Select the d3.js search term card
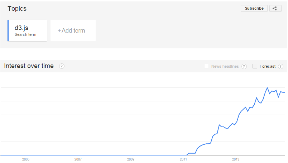Image resolution: width=288 pixels, height=163 pixels. click(x=27, y=30)
